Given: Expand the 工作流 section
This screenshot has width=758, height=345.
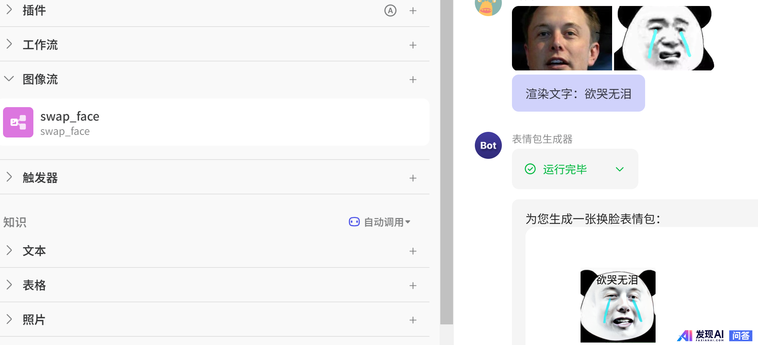Looking at the screenshot, I should pos(9,45).
